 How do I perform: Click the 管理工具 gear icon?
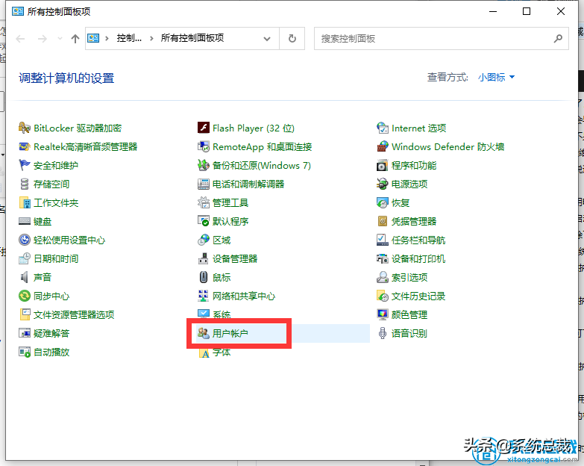click(204, 202)
